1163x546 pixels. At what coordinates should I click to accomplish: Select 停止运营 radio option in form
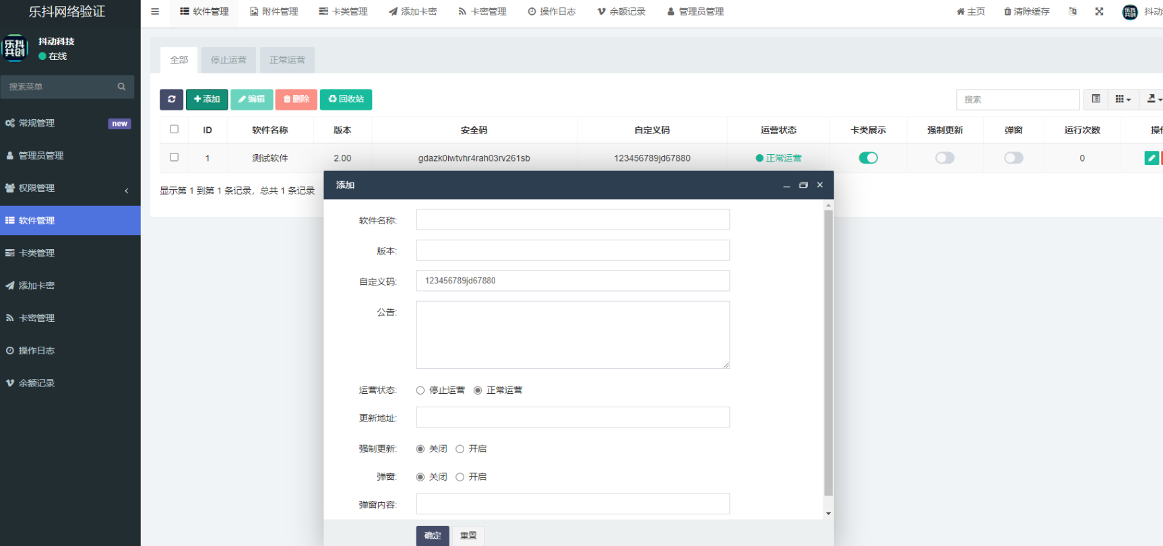(x=420, y=390)
